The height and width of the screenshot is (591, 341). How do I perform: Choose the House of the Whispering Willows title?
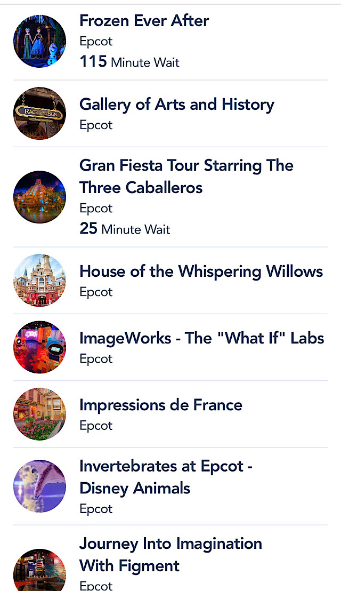pyautogui.click(x=201, y=271)
